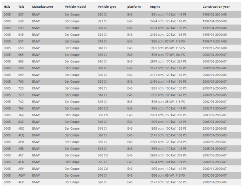The height and width of the screenshot is (186, 243).
Task: Click TSN value AEO
Action: (x=21, y=128)
